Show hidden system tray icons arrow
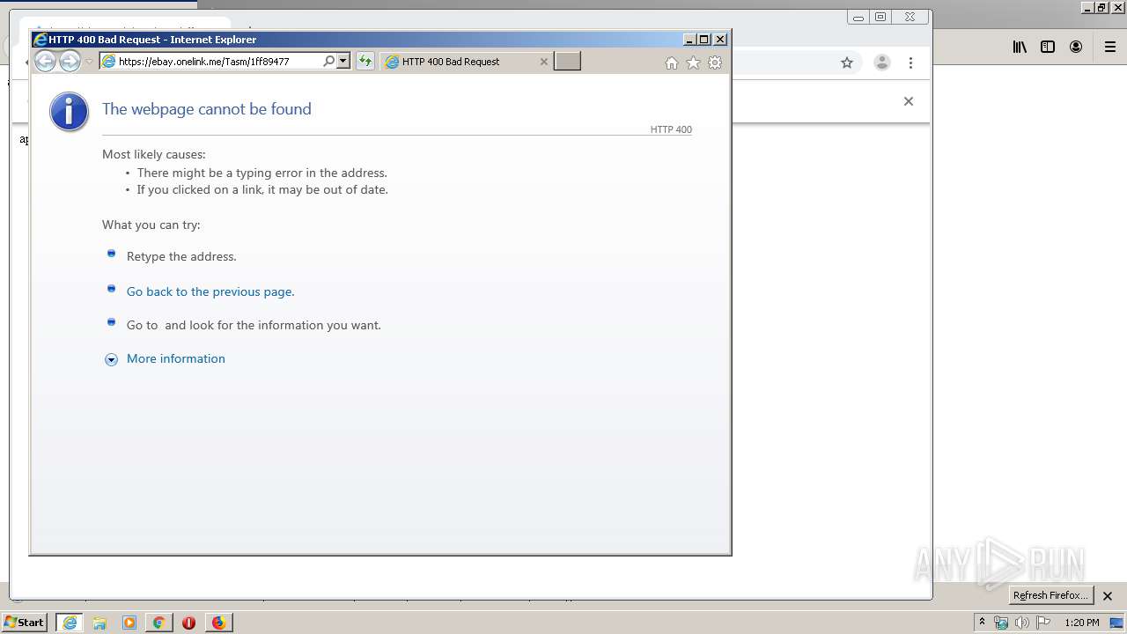The width and height of the screenshot is (1127, 634). [x=982, y=623]
